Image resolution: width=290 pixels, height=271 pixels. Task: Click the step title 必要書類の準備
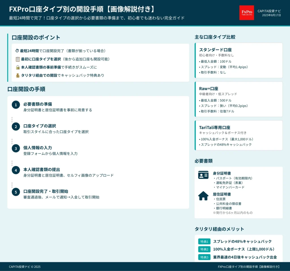tap(38, 104)
